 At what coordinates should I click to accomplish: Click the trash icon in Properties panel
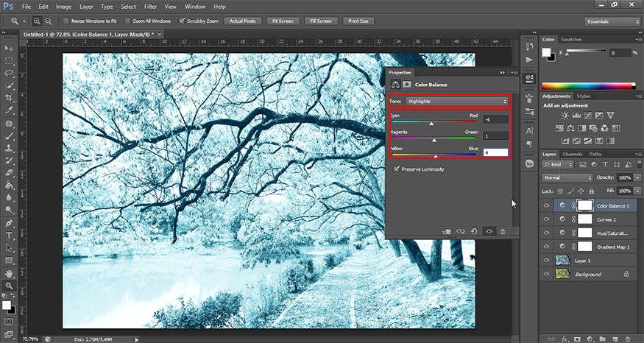pyautogui.click(x=502, y=231)
